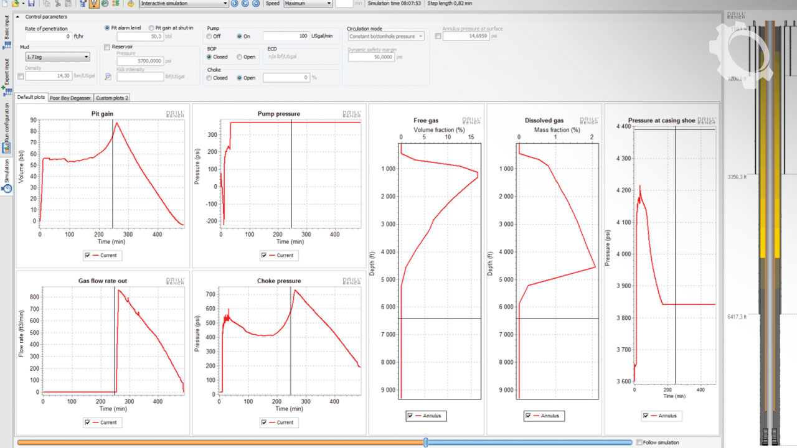Click the simulation timeline slider handle

426,442
